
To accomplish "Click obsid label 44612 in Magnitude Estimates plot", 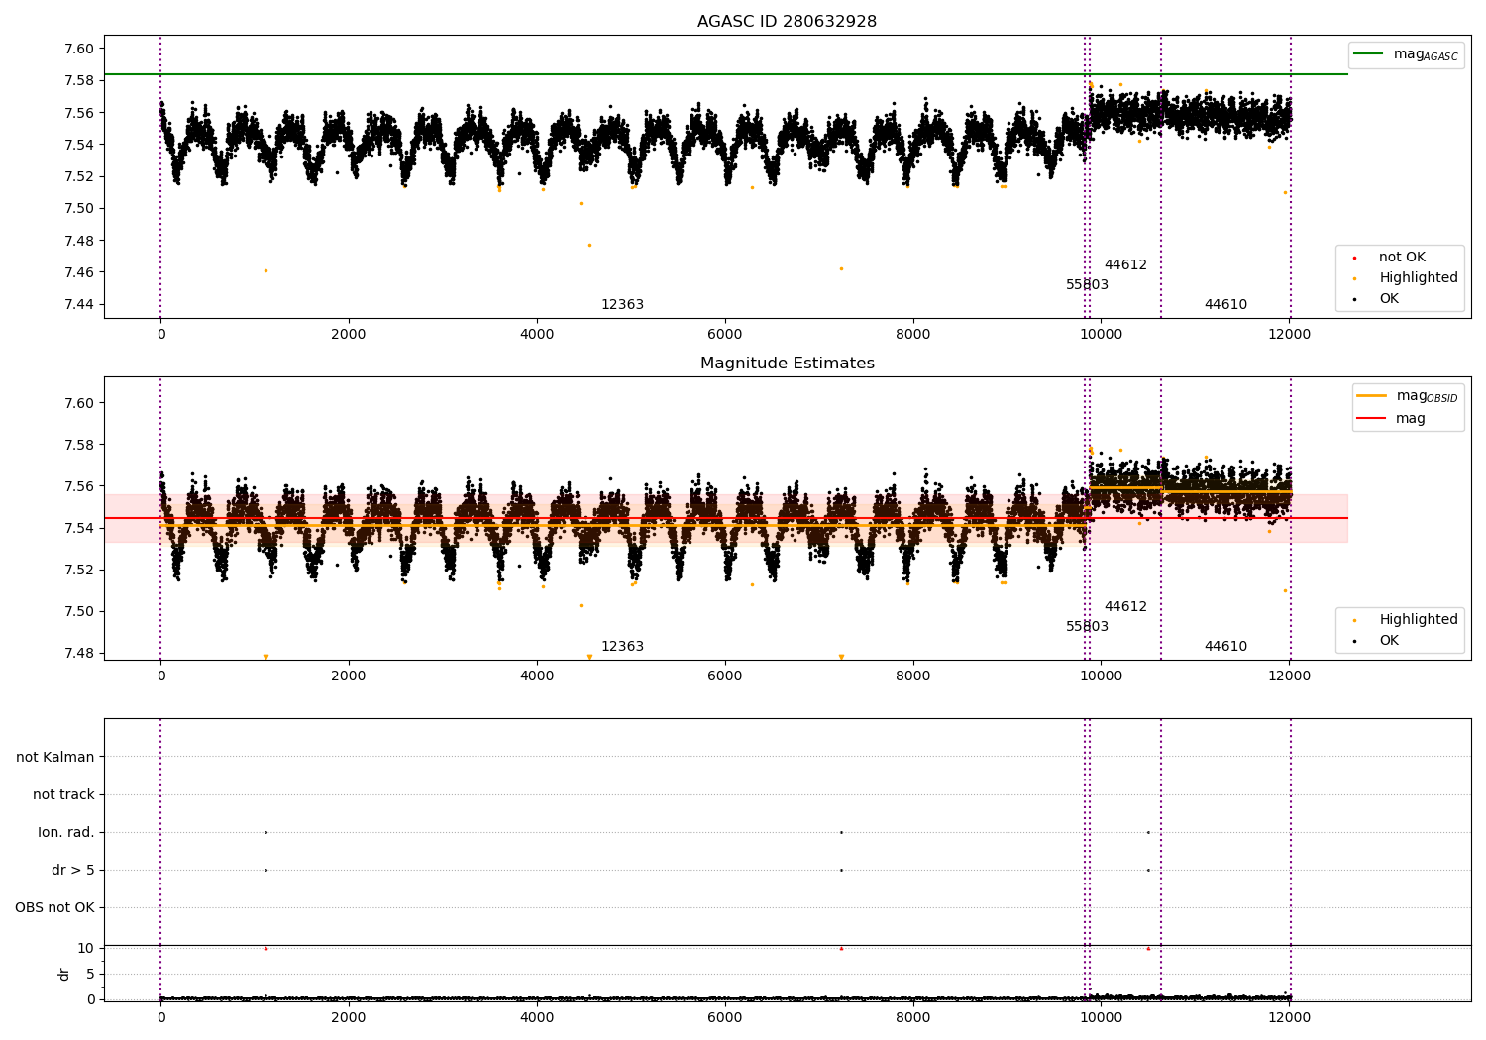I will [x=1125, y=607].
